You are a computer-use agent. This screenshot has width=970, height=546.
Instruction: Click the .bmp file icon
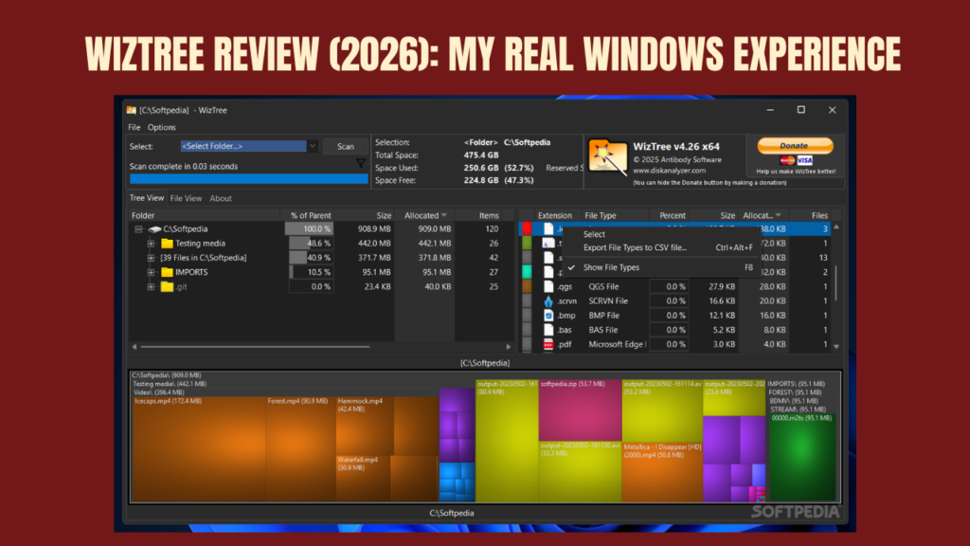coord(548,315)
